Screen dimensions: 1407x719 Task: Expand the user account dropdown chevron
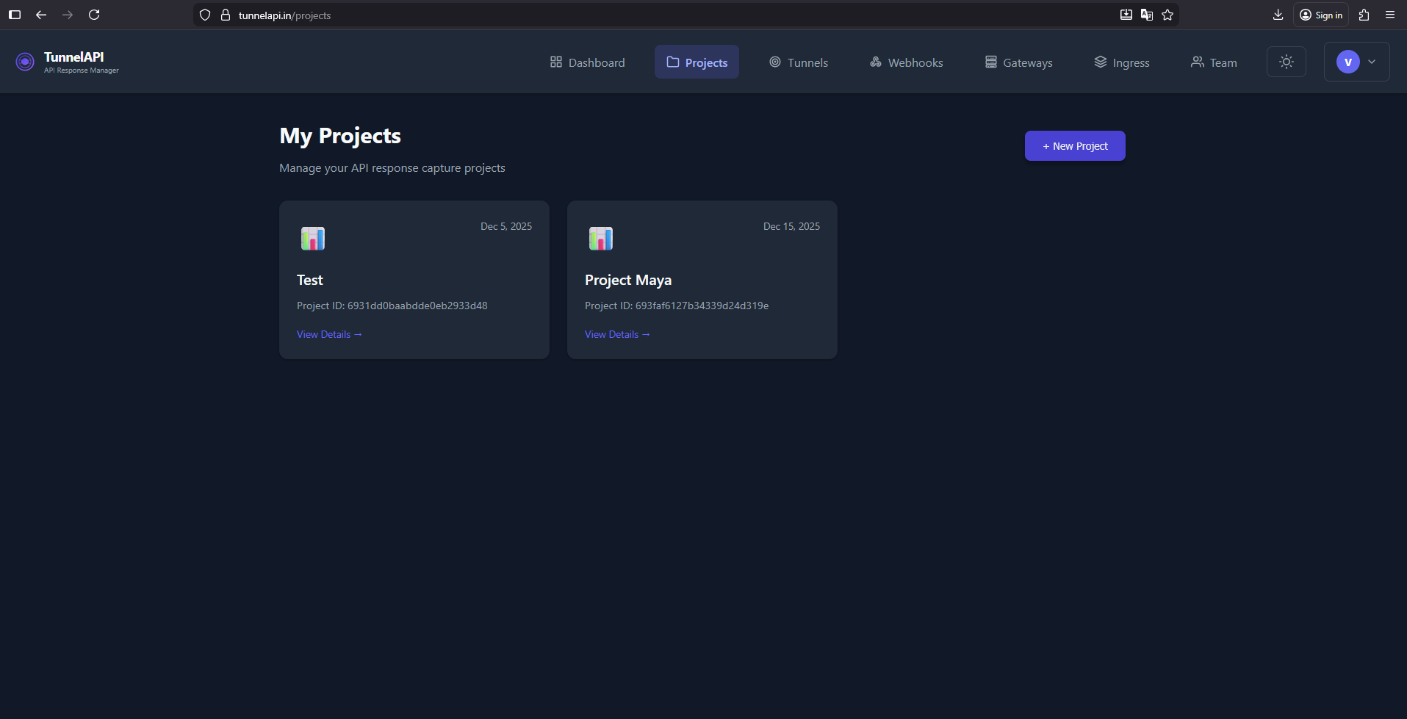pyautogui.click(x=1372, y=62)
